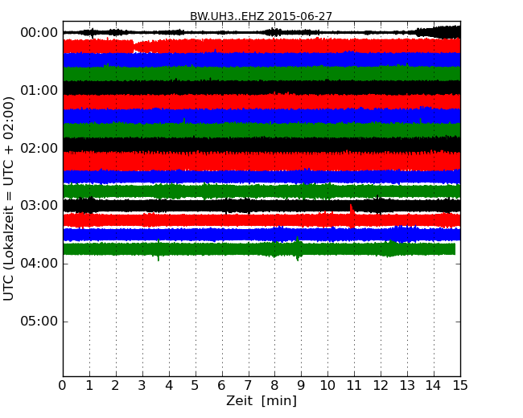Click the green spike near minute 9 before 04:00
The image size is (523, 418).
[x=298, y=248]
